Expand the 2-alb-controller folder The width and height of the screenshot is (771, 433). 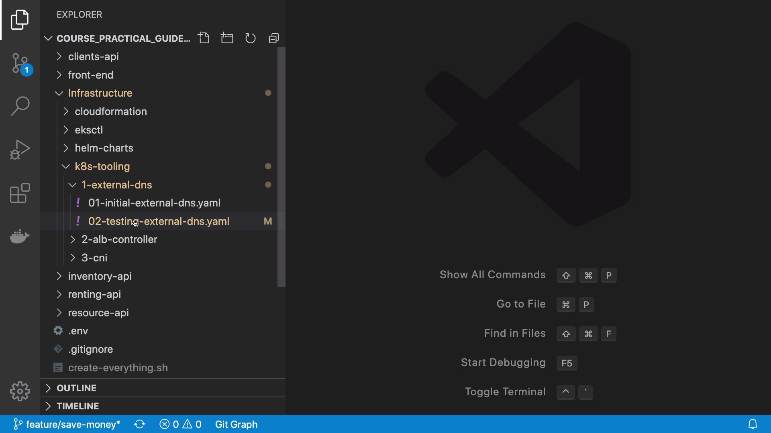click(x=119, y=239)
